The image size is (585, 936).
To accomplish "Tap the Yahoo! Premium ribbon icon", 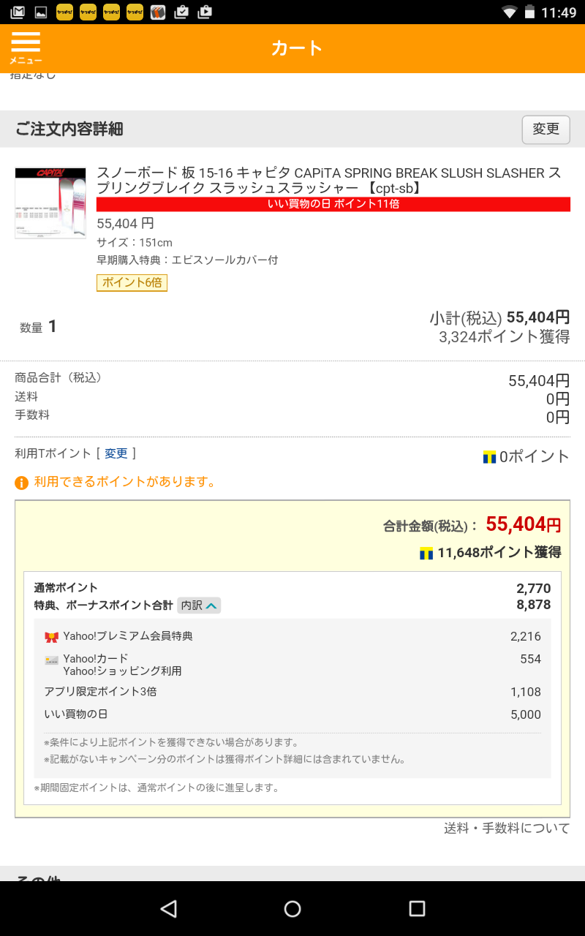I will pos(51,637).
